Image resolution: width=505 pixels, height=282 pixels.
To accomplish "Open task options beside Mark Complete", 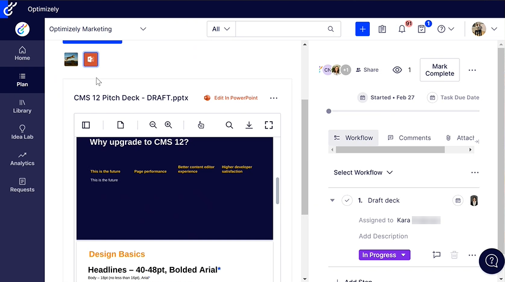I will click(x=472, y=70).
